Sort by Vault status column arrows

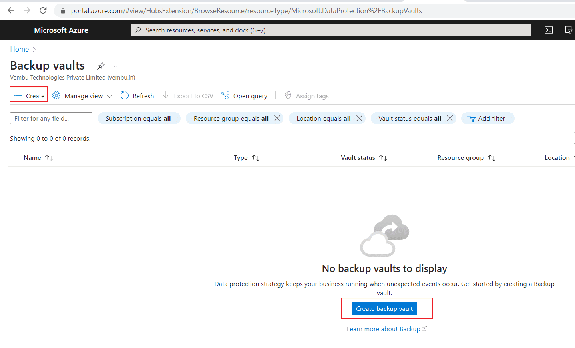click(x=383, y=158)
